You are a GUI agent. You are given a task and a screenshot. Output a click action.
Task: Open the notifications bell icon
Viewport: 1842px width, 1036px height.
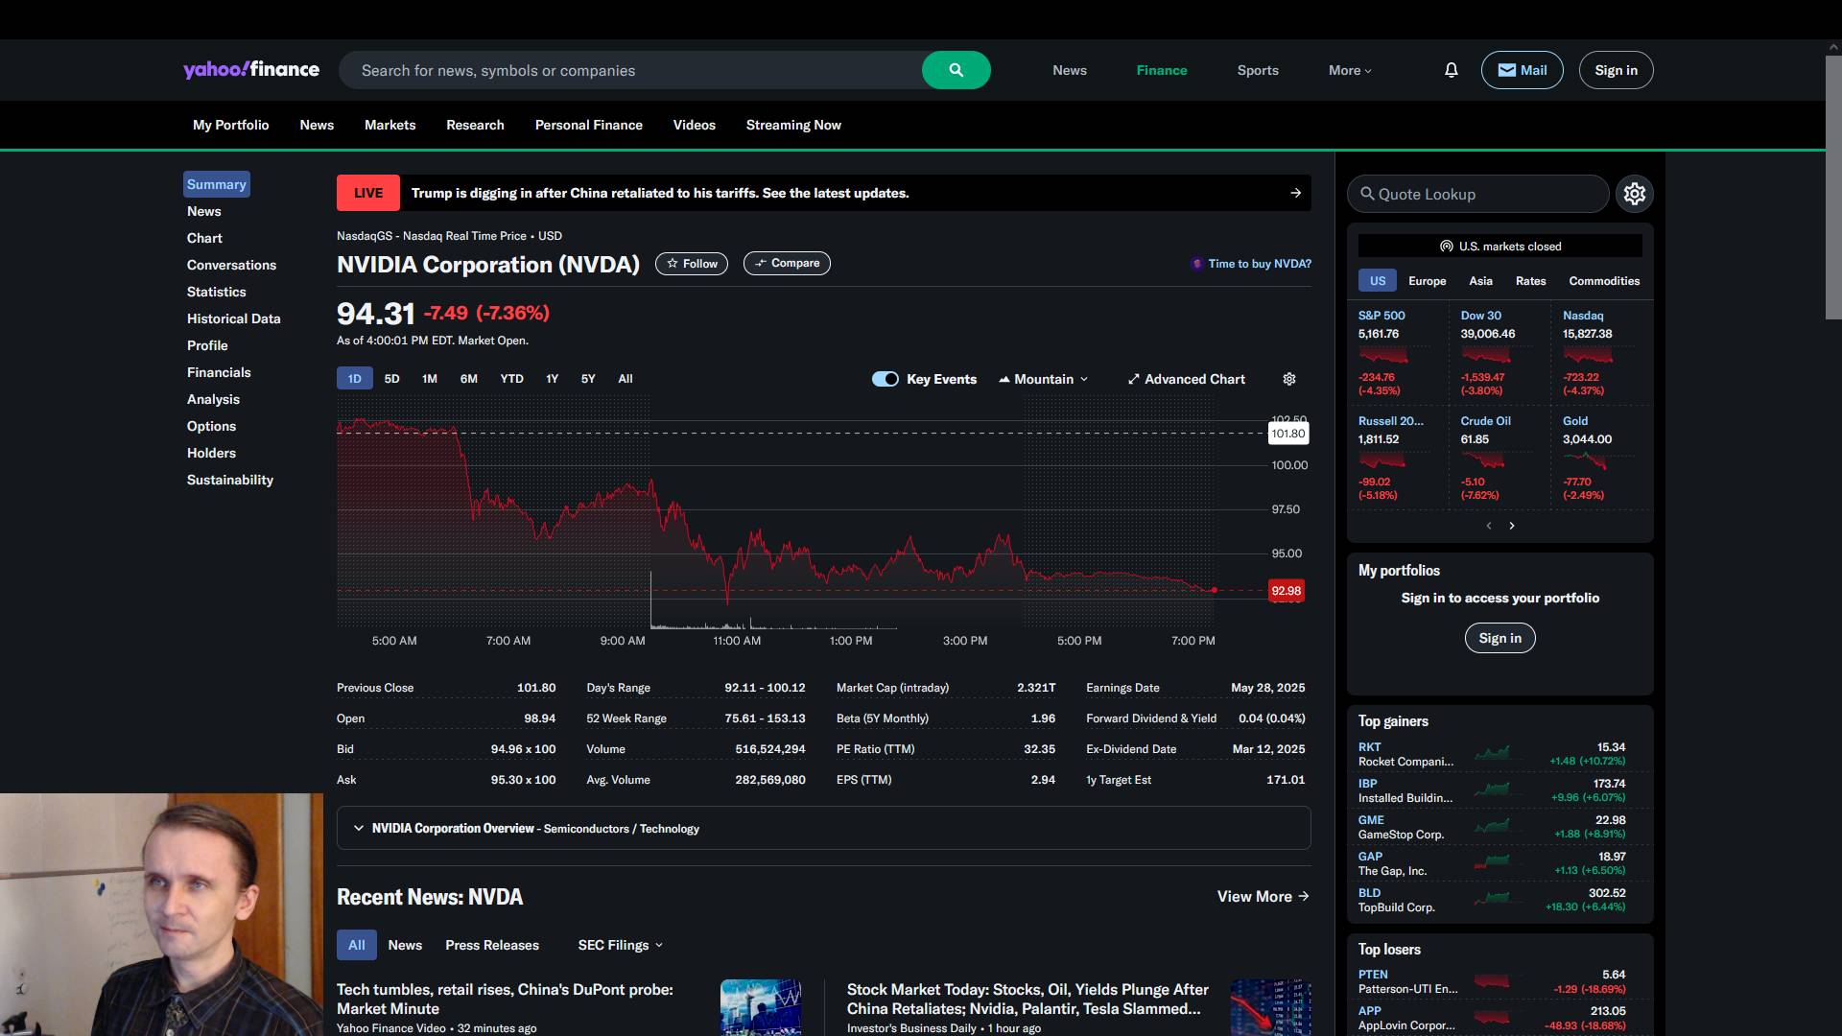click(1451, 70)
